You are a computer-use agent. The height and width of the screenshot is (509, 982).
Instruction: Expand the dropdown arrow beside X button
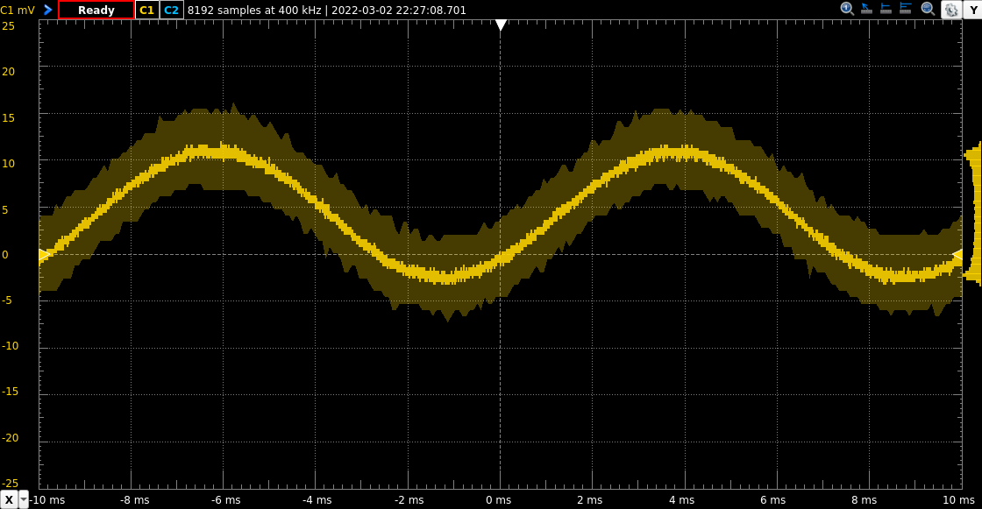point(23,499)
